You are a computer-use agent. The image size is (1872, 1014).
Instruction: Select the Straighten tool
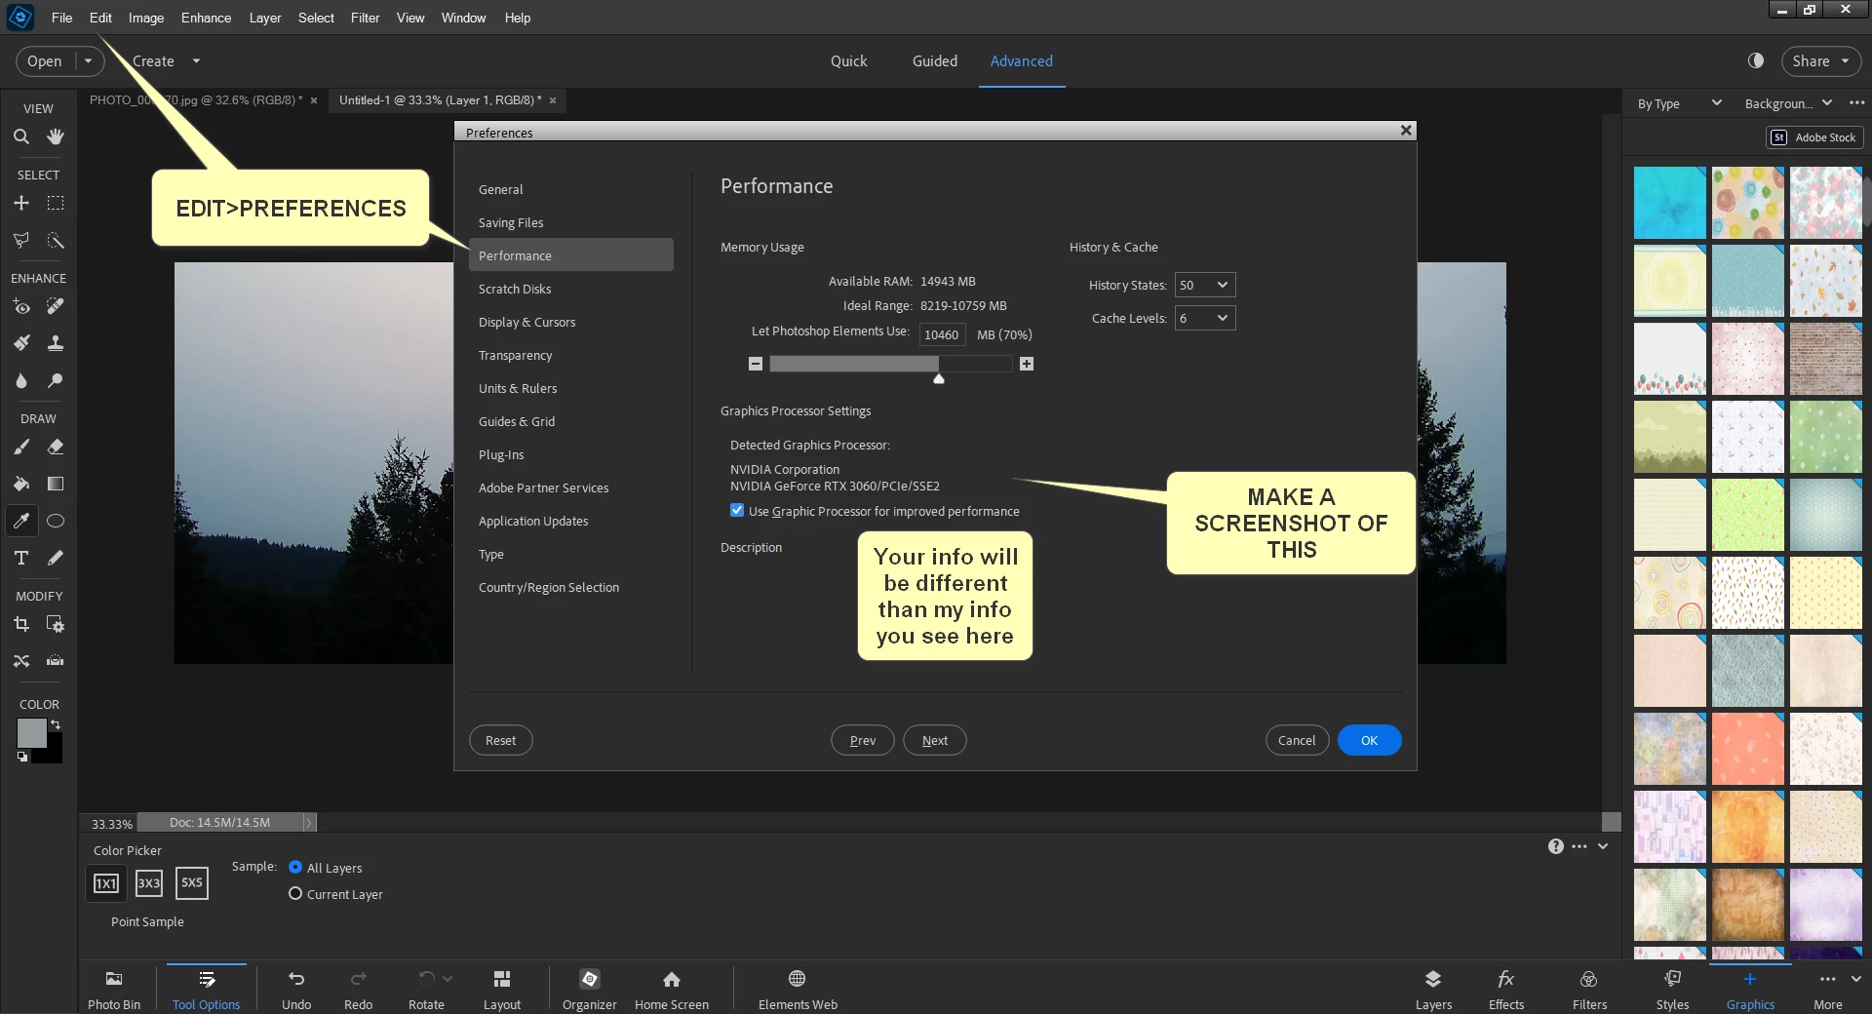pyautogui.click(x=56, y=661)
